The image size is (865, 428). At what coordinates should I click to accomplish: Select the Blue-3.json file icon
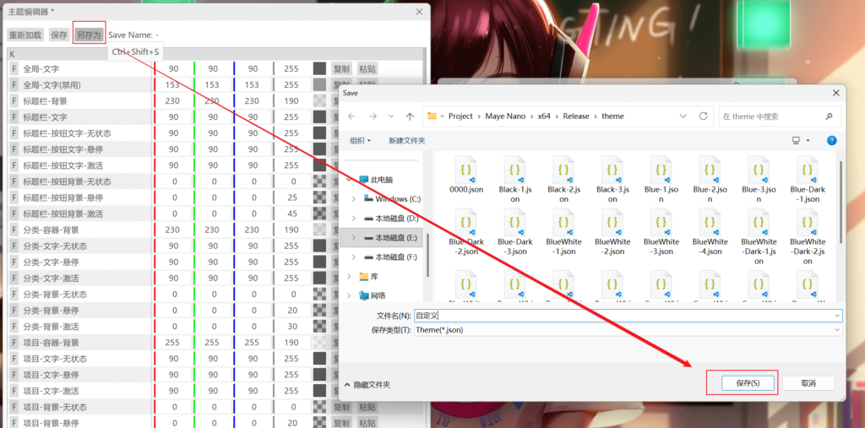(x=758, y=171)
